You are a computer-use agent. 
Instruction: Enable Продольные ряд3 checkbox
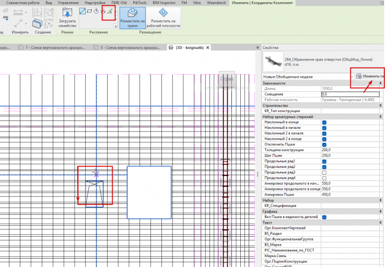324,173
